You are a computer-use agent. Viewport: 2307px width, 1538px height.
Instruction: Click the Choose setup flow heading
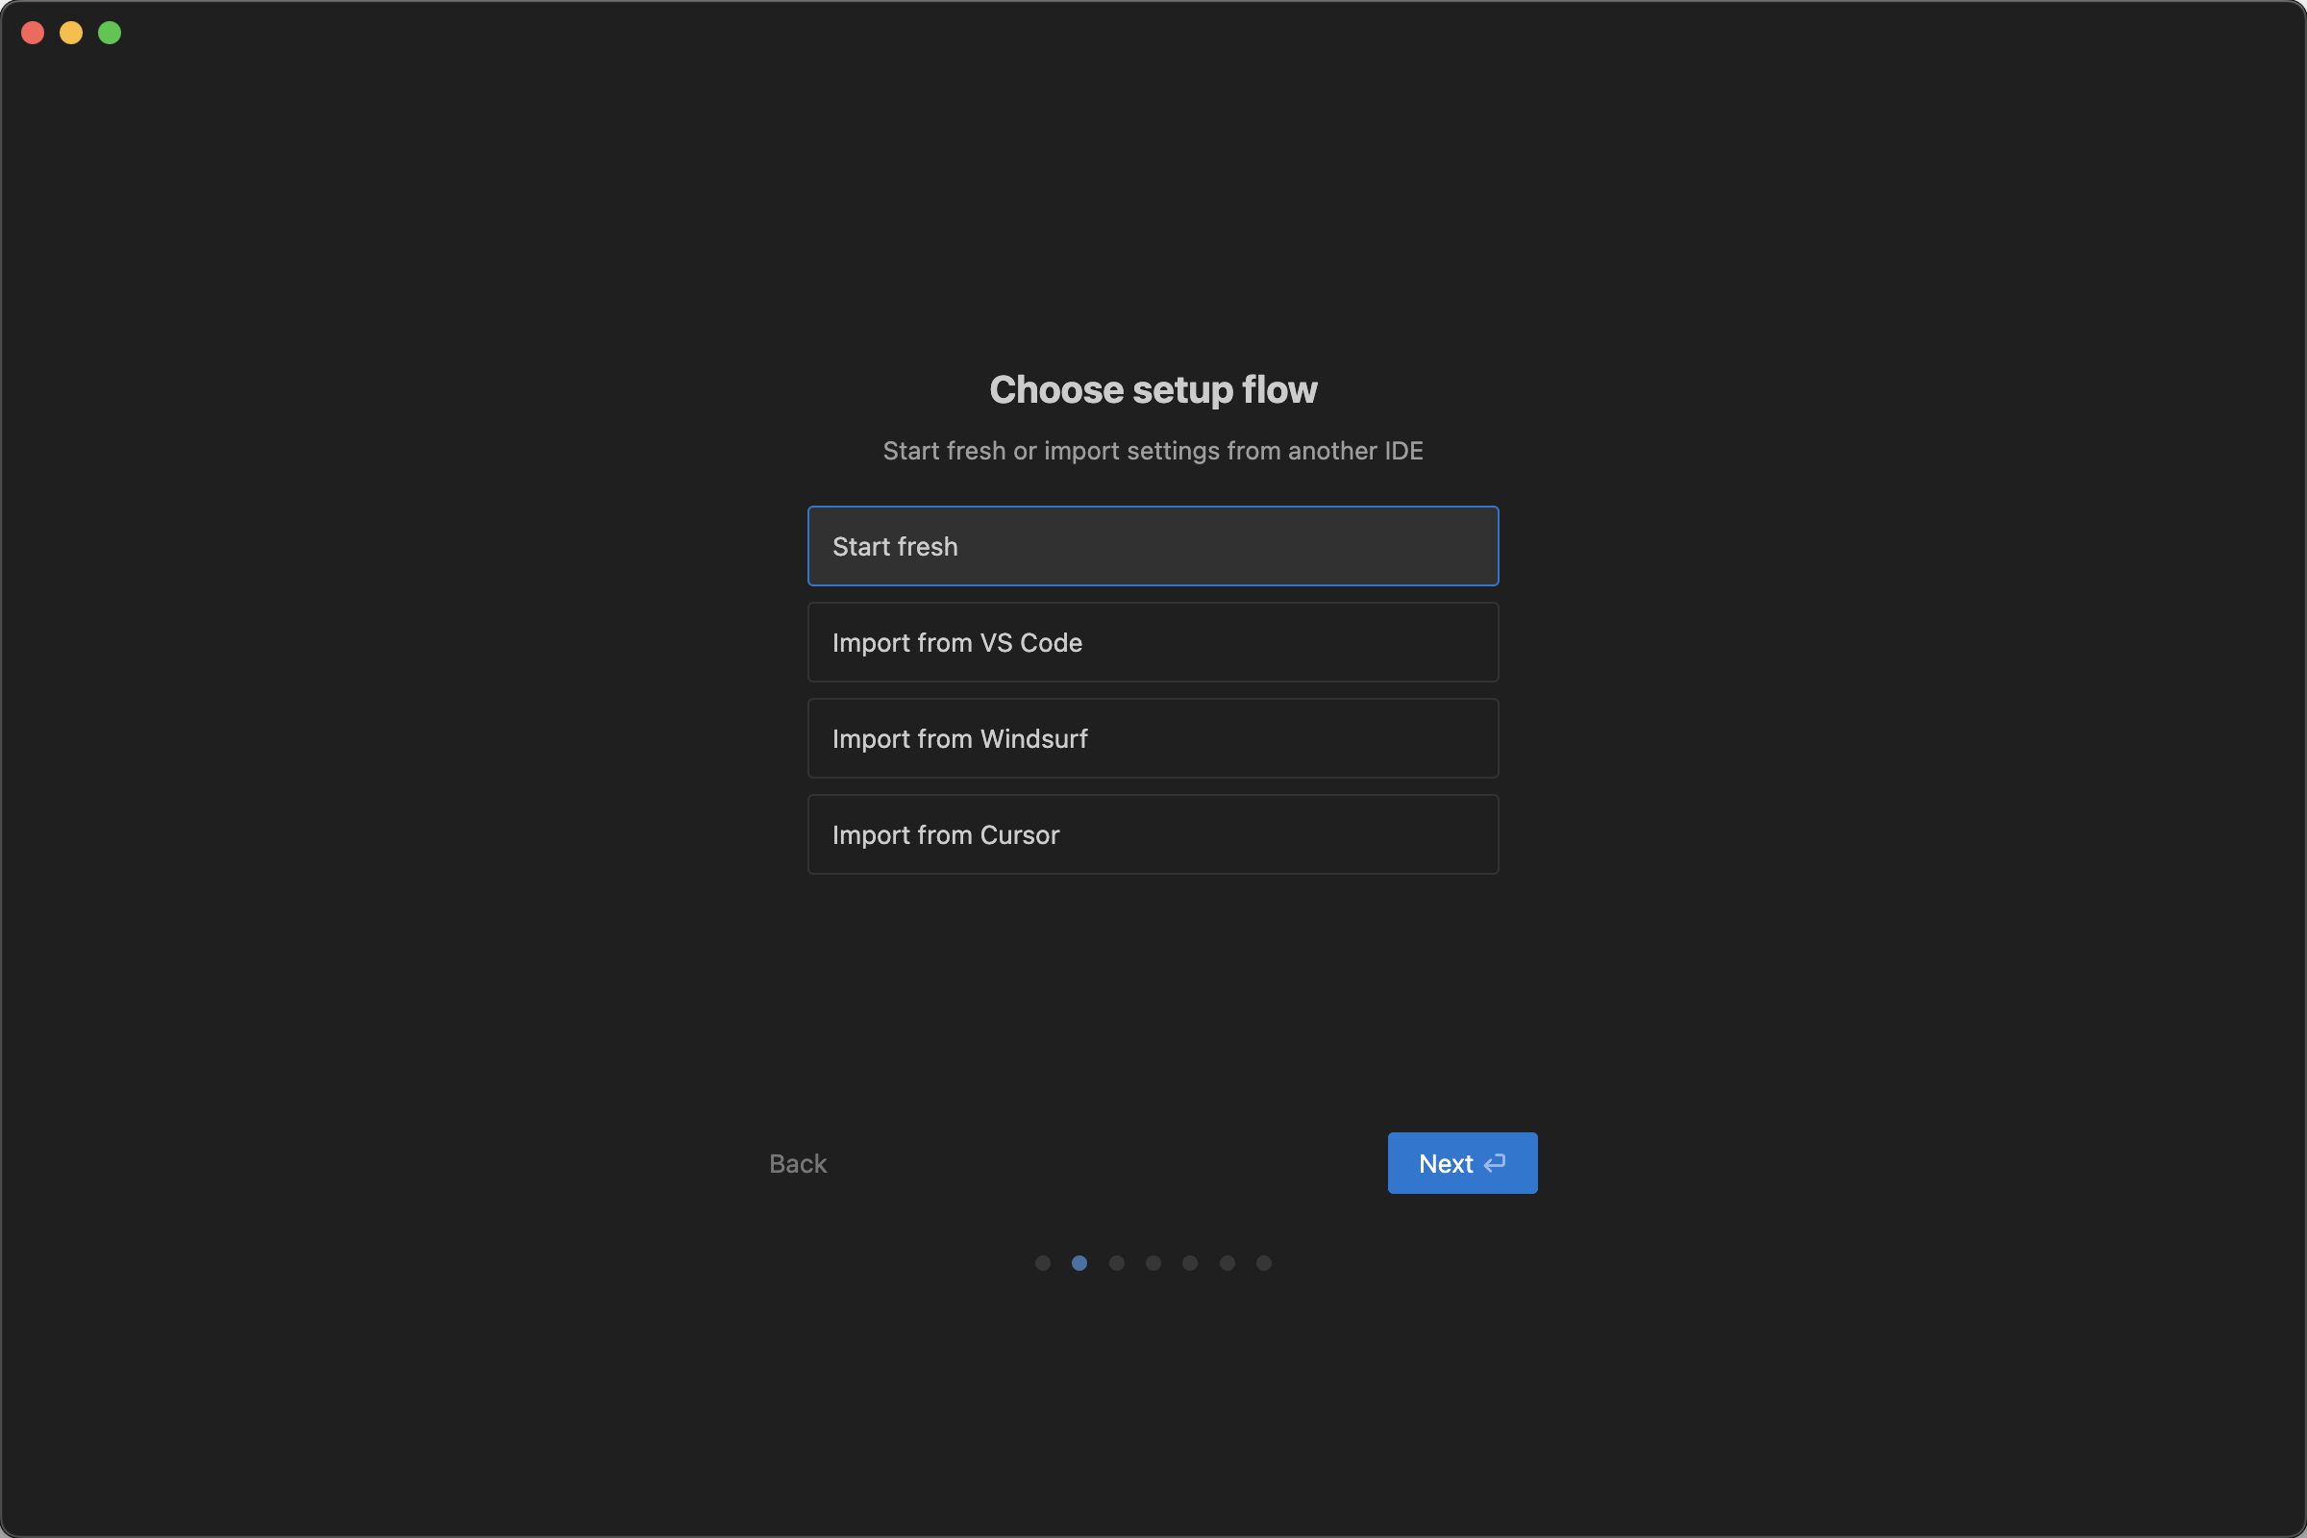click(1153, 389)
